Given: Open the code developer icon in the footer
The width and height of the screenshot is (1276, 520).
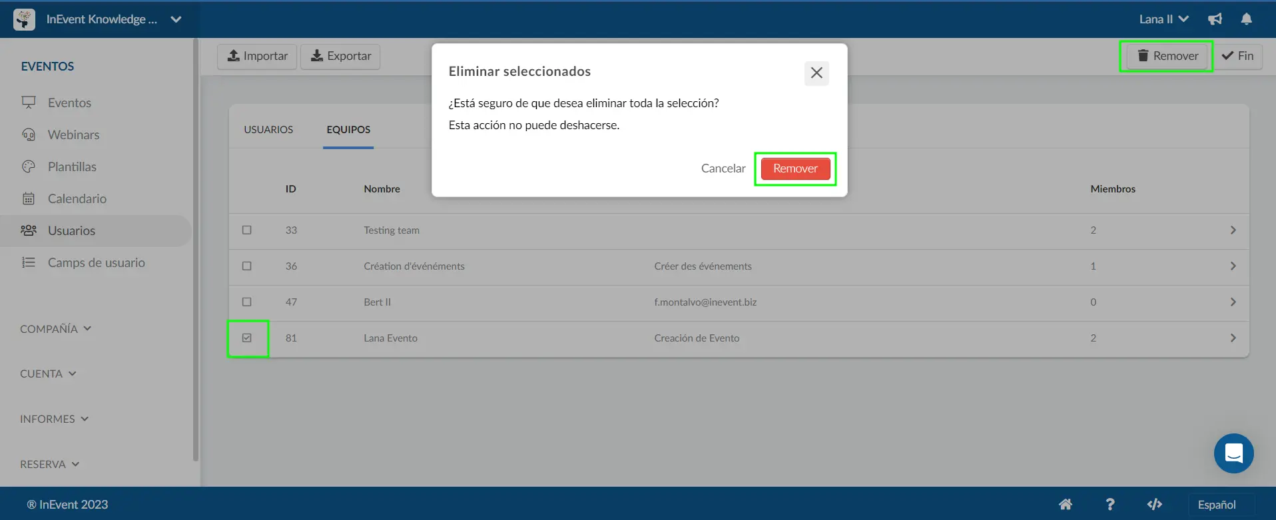Looking at the screenshot, I should pos(1155,504).
